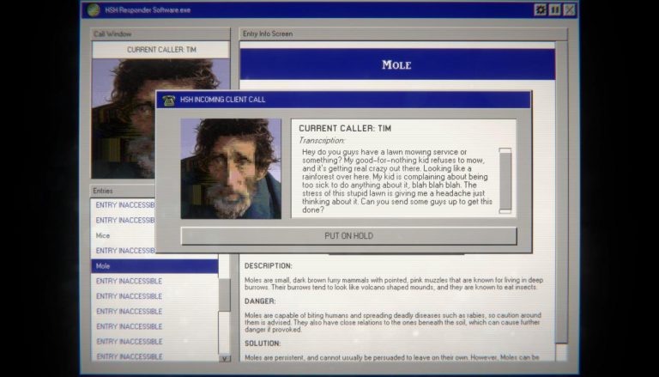Click the Entries list scrollbar thumb

(225, 295)
